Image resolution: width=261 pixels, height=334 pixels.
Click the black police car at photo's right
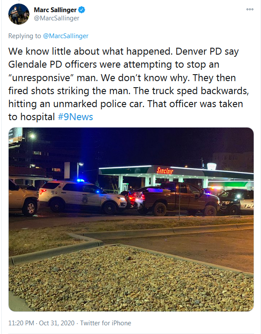[236, 202]
